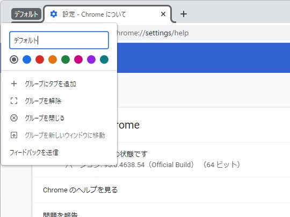This screenshot has height=217, width=290.
Task: Choose the red group color
Action: click(x=40, y=59)
